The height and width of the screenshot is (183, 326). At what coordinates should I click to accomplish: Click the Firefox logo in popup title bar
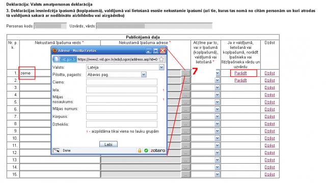pos(55,50)
